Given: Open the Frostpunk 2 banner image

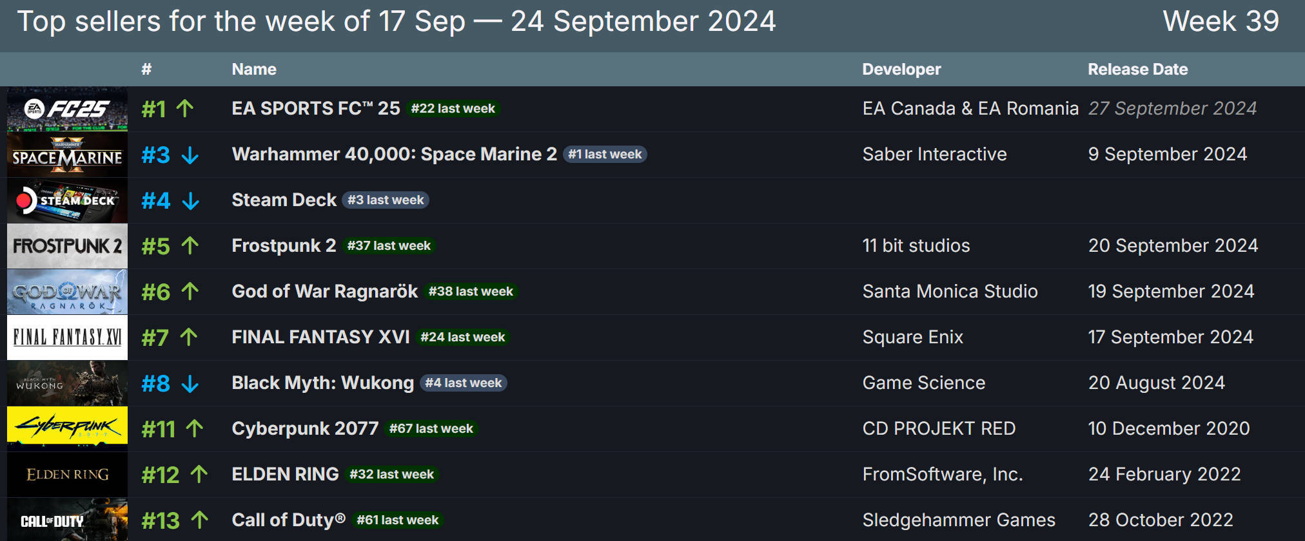Looking at the screenshot, I should tap(67, 246).
